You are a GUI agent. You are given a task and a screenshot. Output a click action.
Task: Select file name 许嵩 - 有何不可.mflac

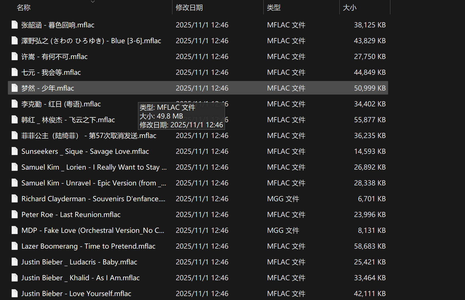54,56
